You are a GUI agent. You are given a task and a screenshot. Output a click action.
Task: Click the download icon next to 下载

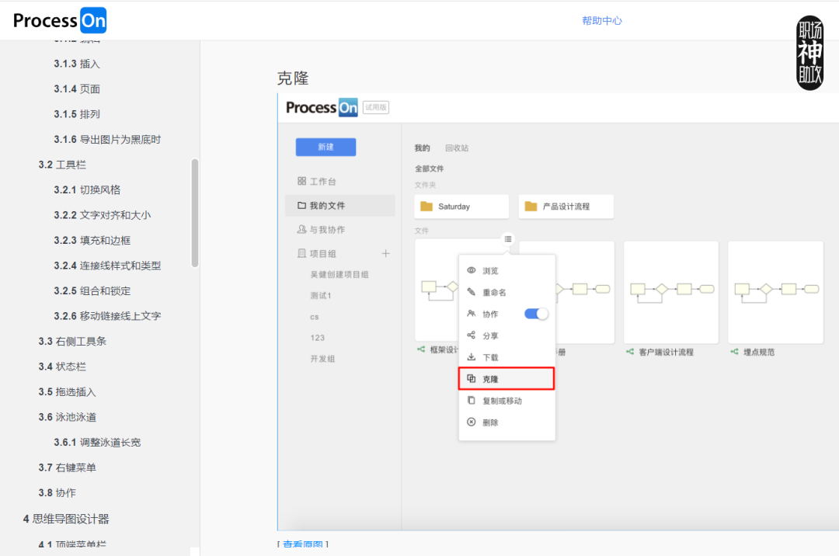coord(472,356)
